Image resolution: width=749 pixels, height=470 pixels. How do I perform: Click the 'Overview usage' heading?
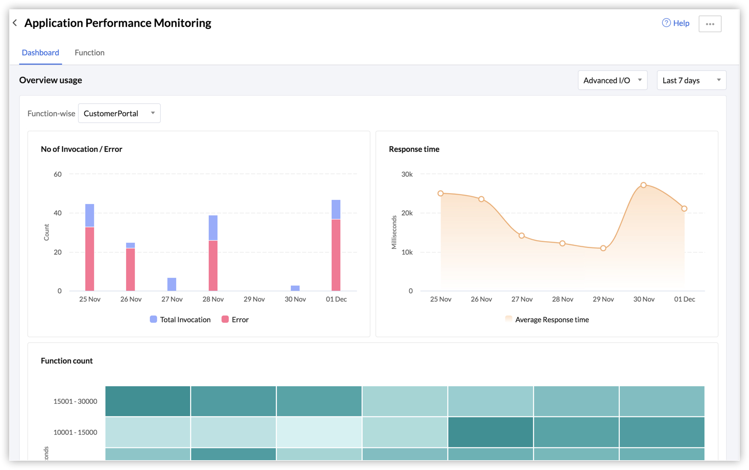coord(51,80)
